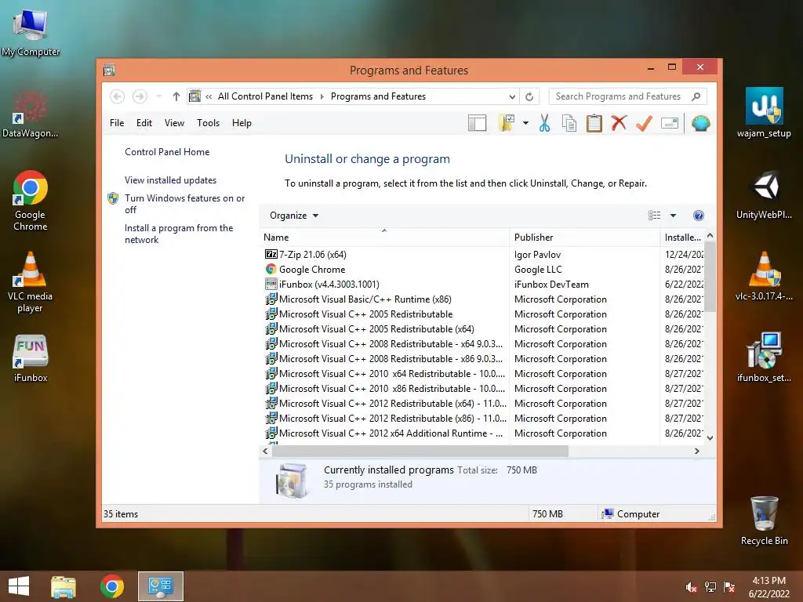The width and height of the screenshot is (803, 602).
Task: Select Microsoft Visual C++ 2010 x64 Redistributable
Action: tap(392, 374)
